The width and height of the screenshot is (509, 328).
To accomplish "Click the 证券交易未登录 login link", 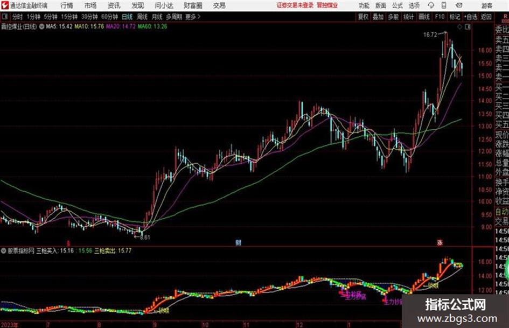I will (295, 5).
